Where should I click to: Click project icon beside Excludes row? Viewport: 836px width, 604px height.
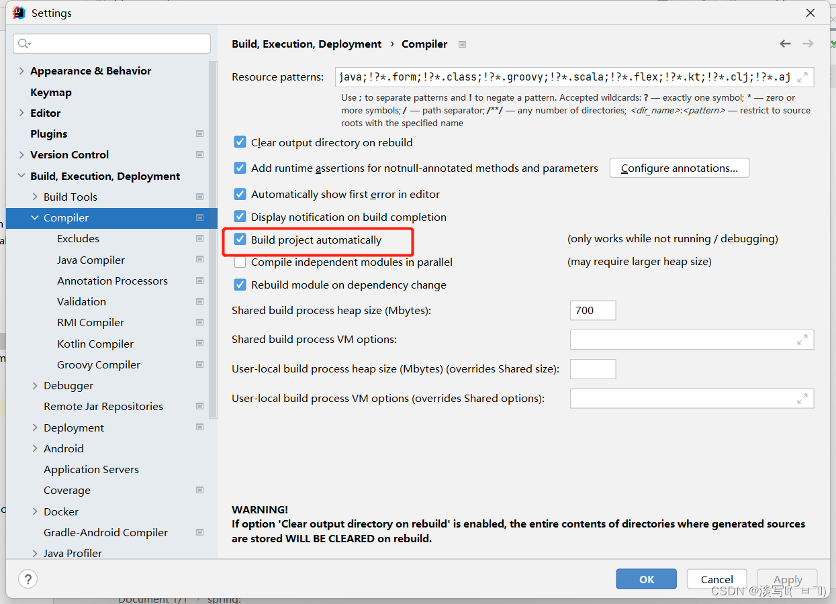pos(199,238)
